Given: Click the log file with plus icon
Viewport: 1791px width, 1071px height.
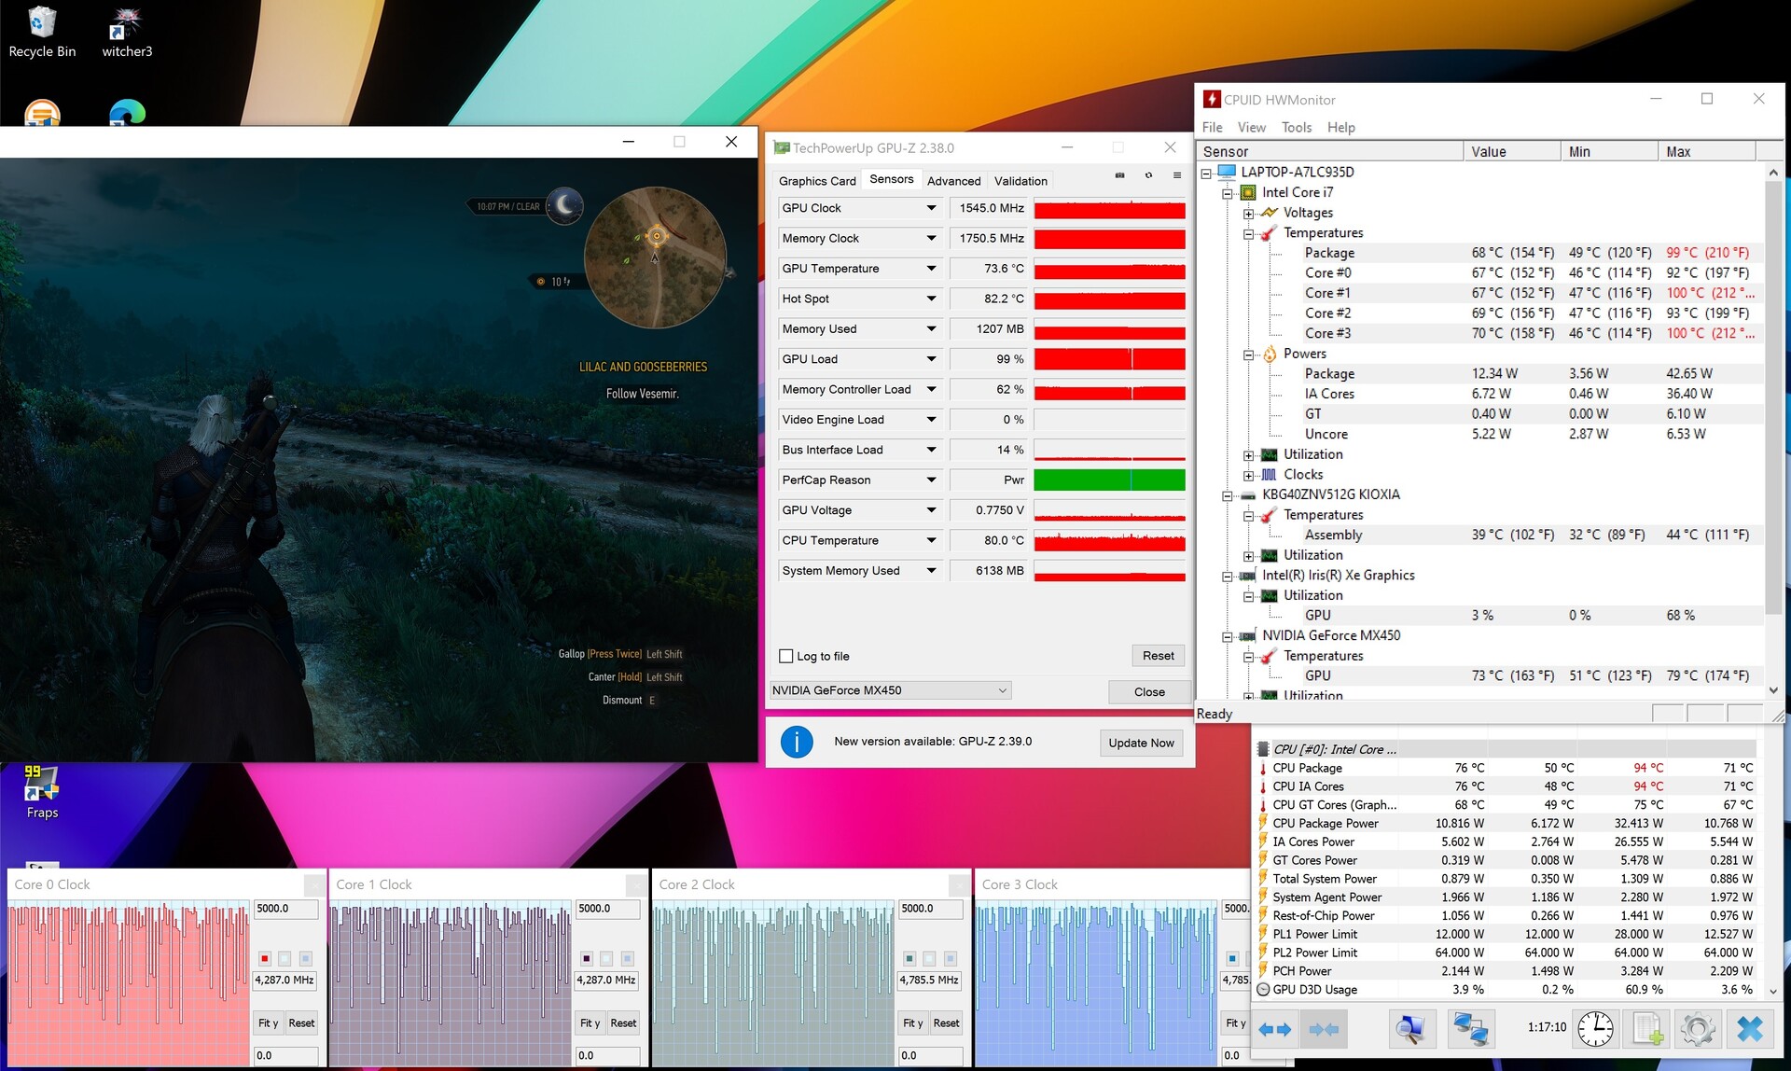Looking at the screenshot, I should click(x=1646, y=1028).
